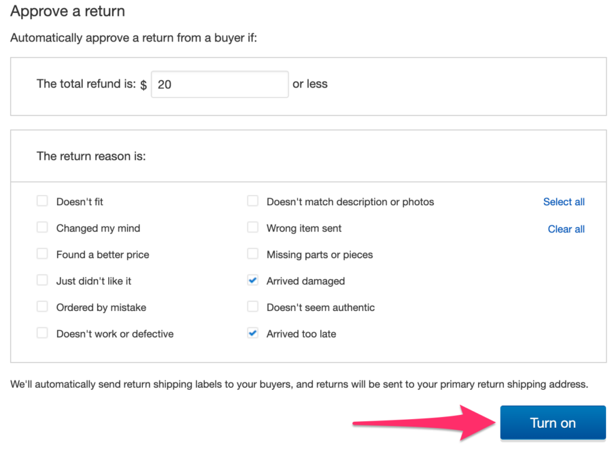The height and width of the screenshot is (449, 612).
Task: Enable "Missing parts or pieces" option
Action: [x=253, y=254]
